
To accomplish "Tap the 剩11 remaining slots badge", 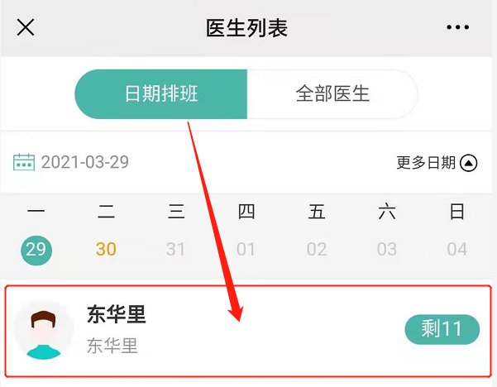I will coord(442,329).
